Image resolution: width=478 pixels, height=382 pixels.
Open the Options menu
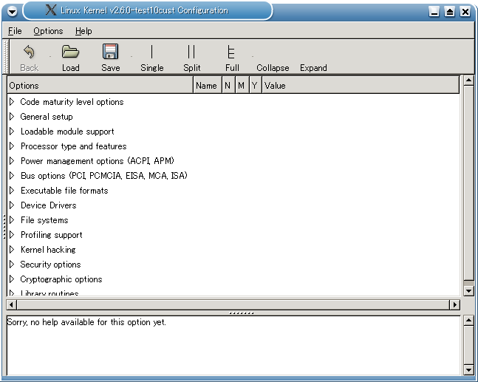coord(48,31)
